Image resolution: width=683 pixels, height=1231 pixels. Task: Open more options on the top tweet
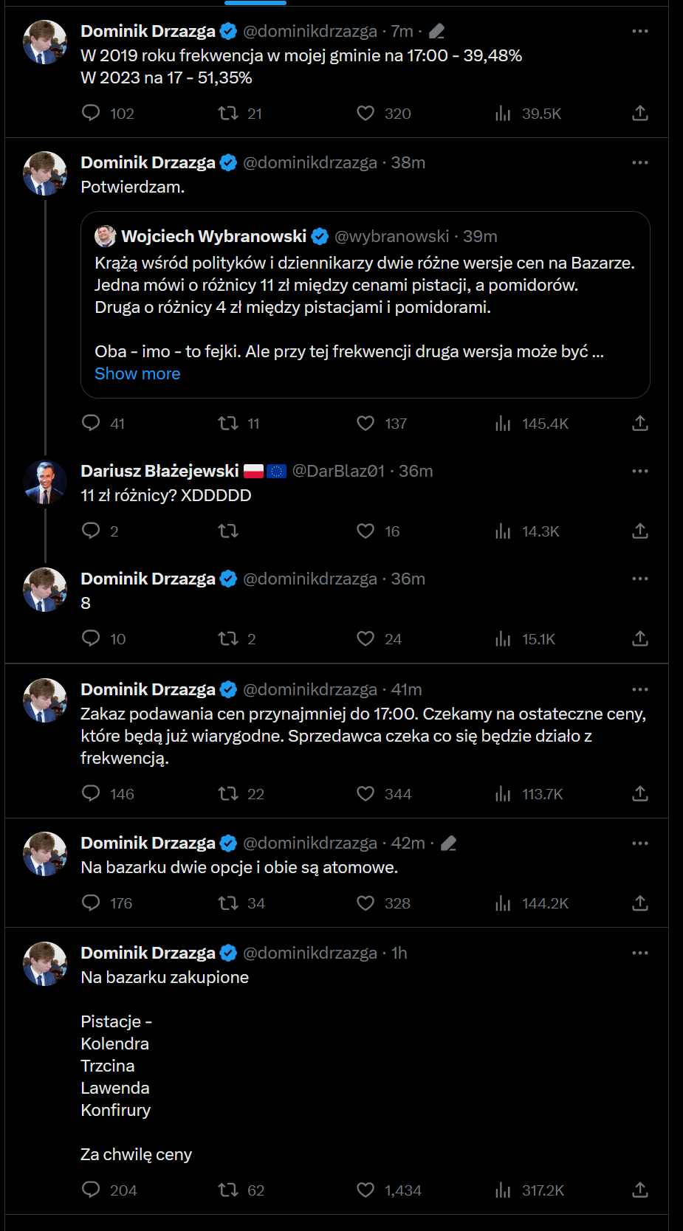point(640,31)
